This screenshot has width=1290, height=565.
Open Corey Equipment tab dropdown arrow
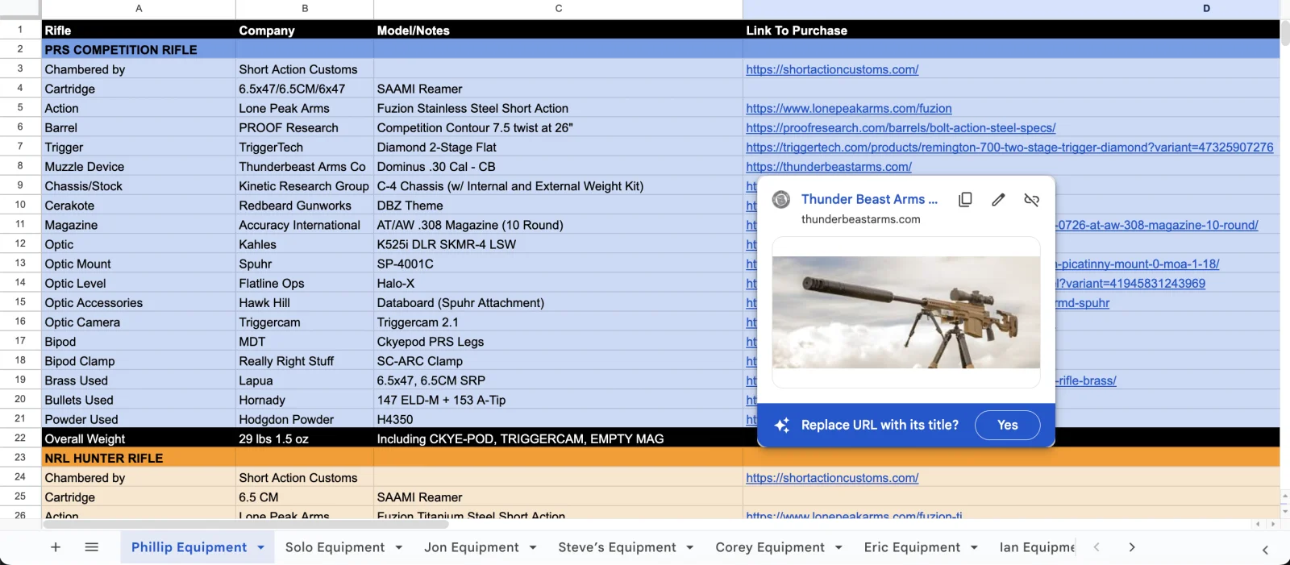coord(838,548)
